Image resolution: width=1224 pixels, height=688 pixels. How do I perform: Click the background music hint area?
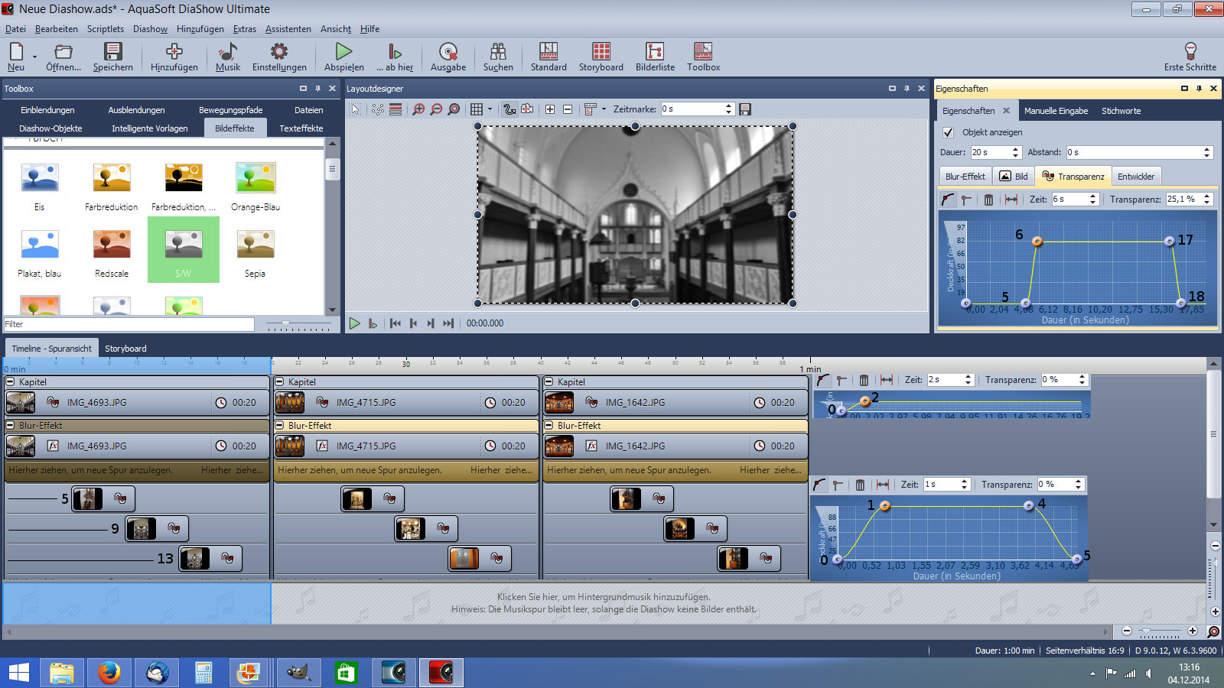tap(603, 603)
